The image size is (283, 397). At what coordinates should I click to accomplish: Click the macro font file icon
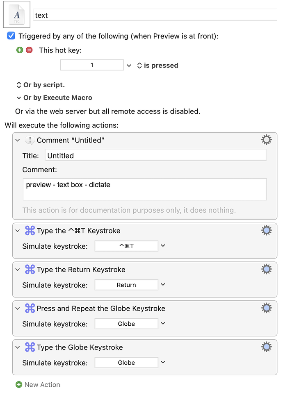click(17, 14)
